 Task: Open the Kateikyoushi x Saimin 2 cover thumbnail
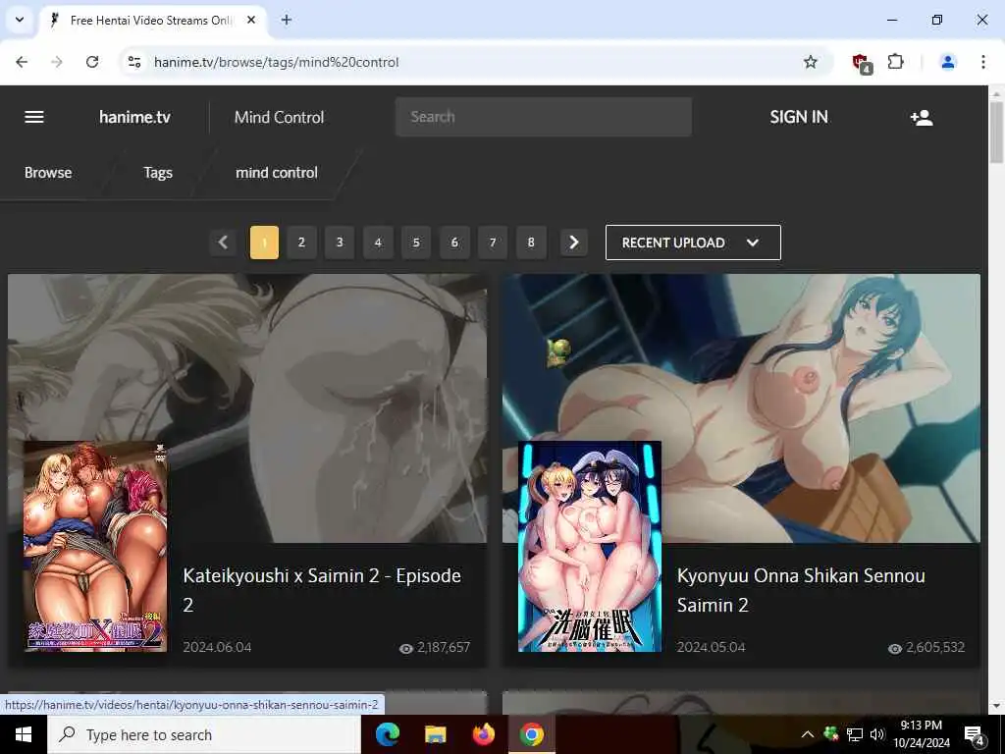95,546
